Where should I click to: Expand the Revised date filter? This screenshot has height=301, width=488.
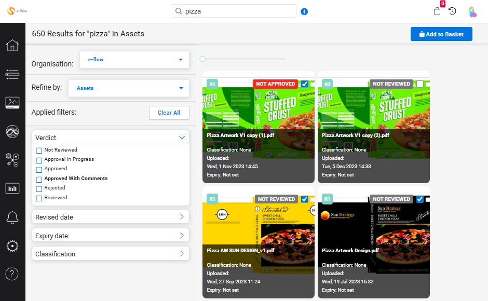110,217
